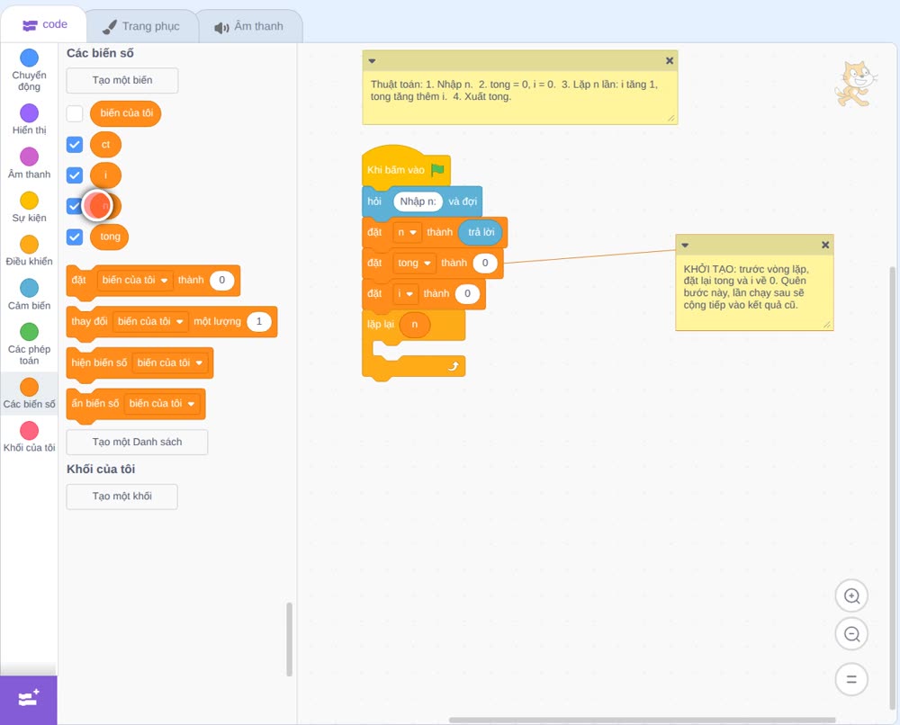Enable the biến của tôi checkbox
Viewport: 900px width, 725px height.
pos(75,113)
